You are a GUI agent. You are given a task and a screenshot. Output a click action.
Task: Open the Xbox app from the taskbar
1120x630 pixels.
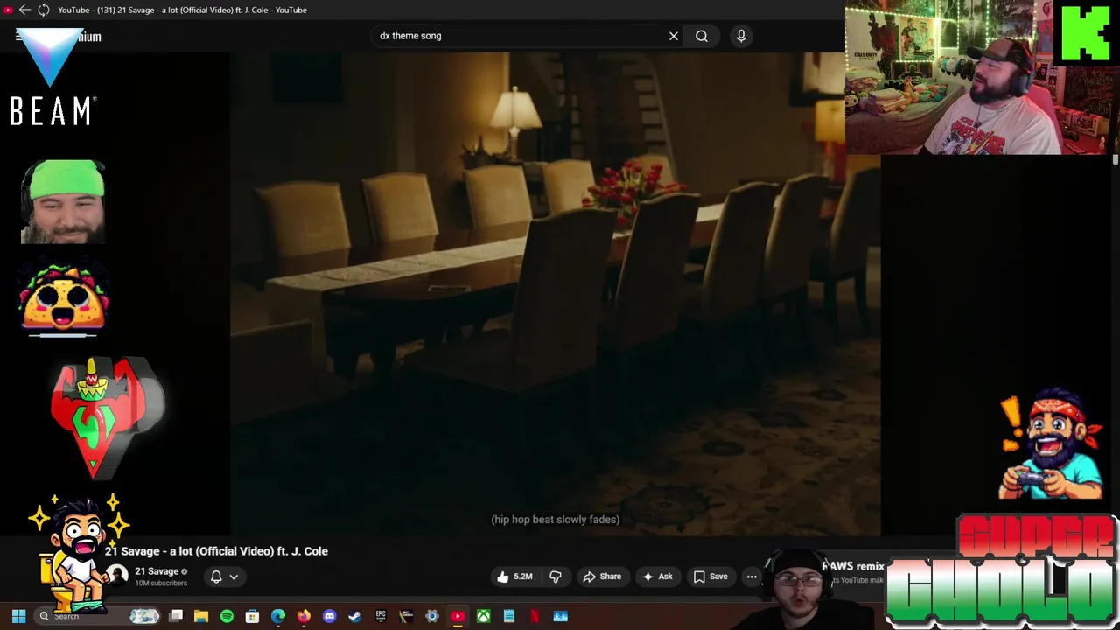[x=483, y=616]
